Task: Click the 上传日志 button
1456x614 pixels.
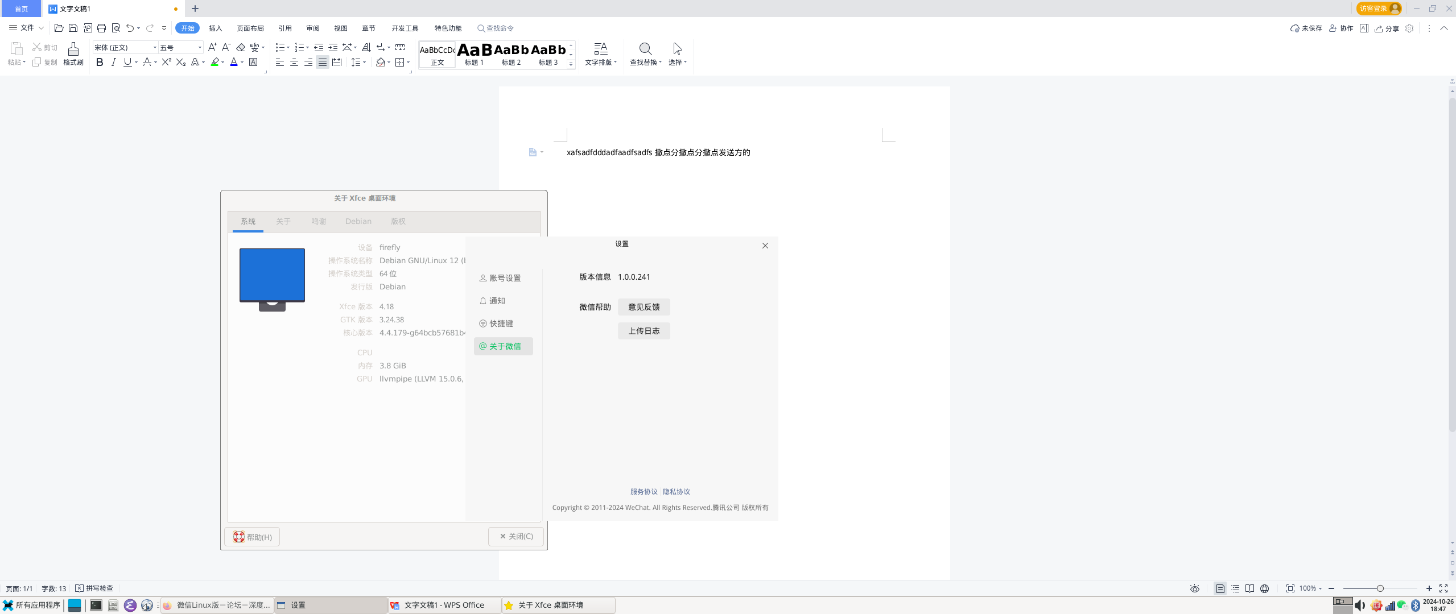Action: tap(644, 331)
